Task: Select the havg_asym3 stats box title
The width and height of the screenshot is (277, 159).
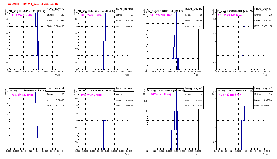Action: click(x=263, y=9)
